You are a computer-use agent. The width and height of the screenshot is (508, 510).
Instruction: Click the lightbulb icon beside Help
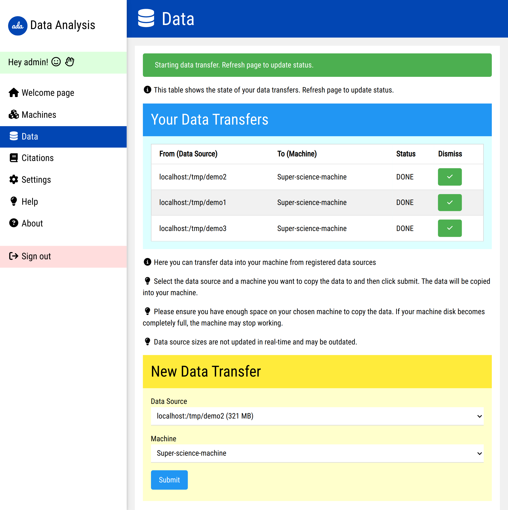coord(14,201)
